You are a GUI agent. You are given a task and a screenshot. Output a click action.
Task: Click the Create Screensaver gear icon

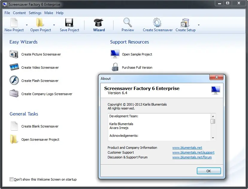click(157, 22)
